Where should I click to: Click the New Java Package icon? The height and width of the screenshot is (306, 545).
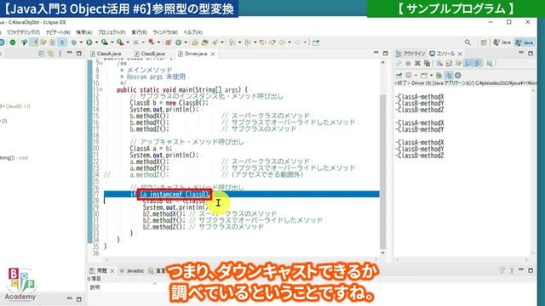(169, 42)
